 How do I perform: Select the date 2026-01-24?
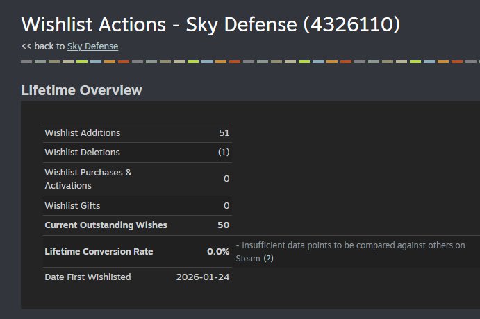click(x=203, y=277)
